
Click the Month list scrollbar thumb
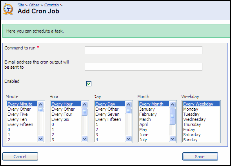(x=172, y=116)
